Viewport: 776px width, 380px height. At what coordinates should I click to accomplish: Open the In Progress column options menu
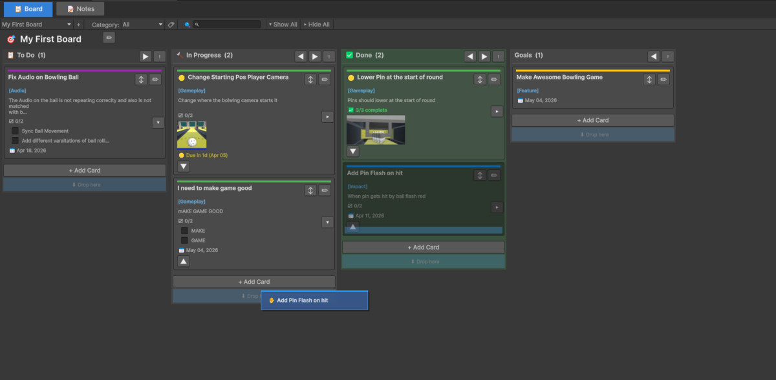point(329,56)
